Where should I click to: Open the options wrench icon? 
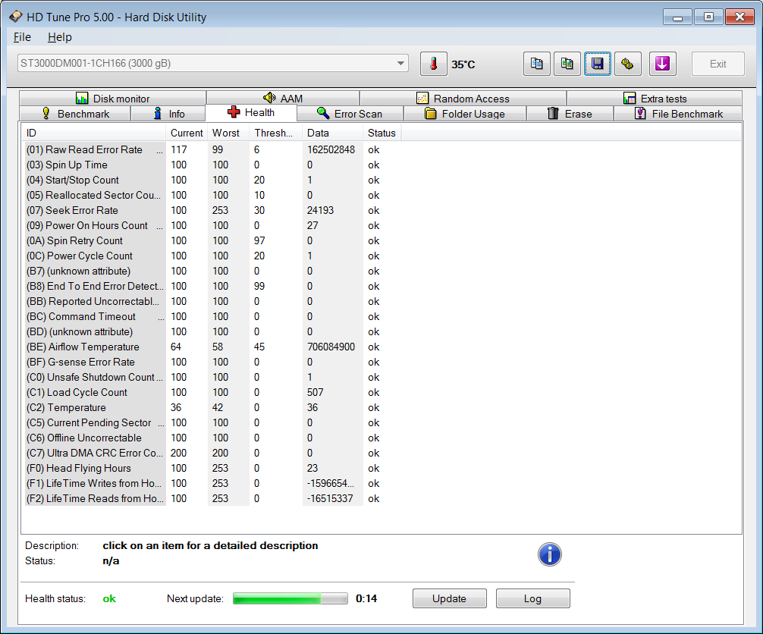[628, 64]
